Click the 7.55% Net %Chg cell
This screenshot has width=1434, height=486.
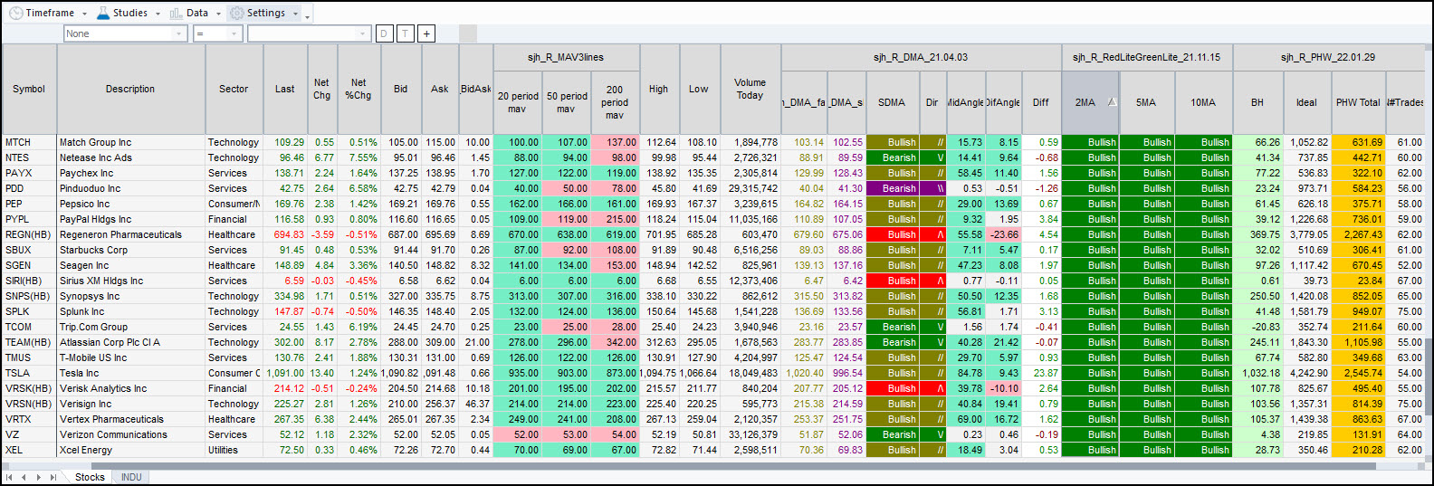point(359,157)
